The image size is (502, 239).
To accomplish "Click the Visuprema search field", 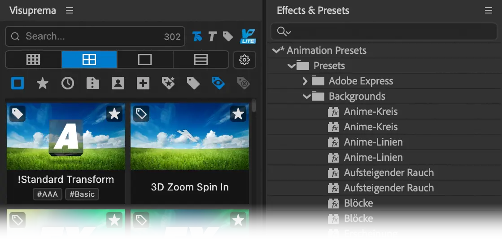I will point(95,36).
